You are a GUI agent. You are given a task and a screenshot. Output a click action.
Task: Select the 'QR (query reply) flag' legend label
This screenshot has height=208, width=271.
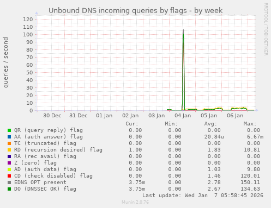point(49,130)
